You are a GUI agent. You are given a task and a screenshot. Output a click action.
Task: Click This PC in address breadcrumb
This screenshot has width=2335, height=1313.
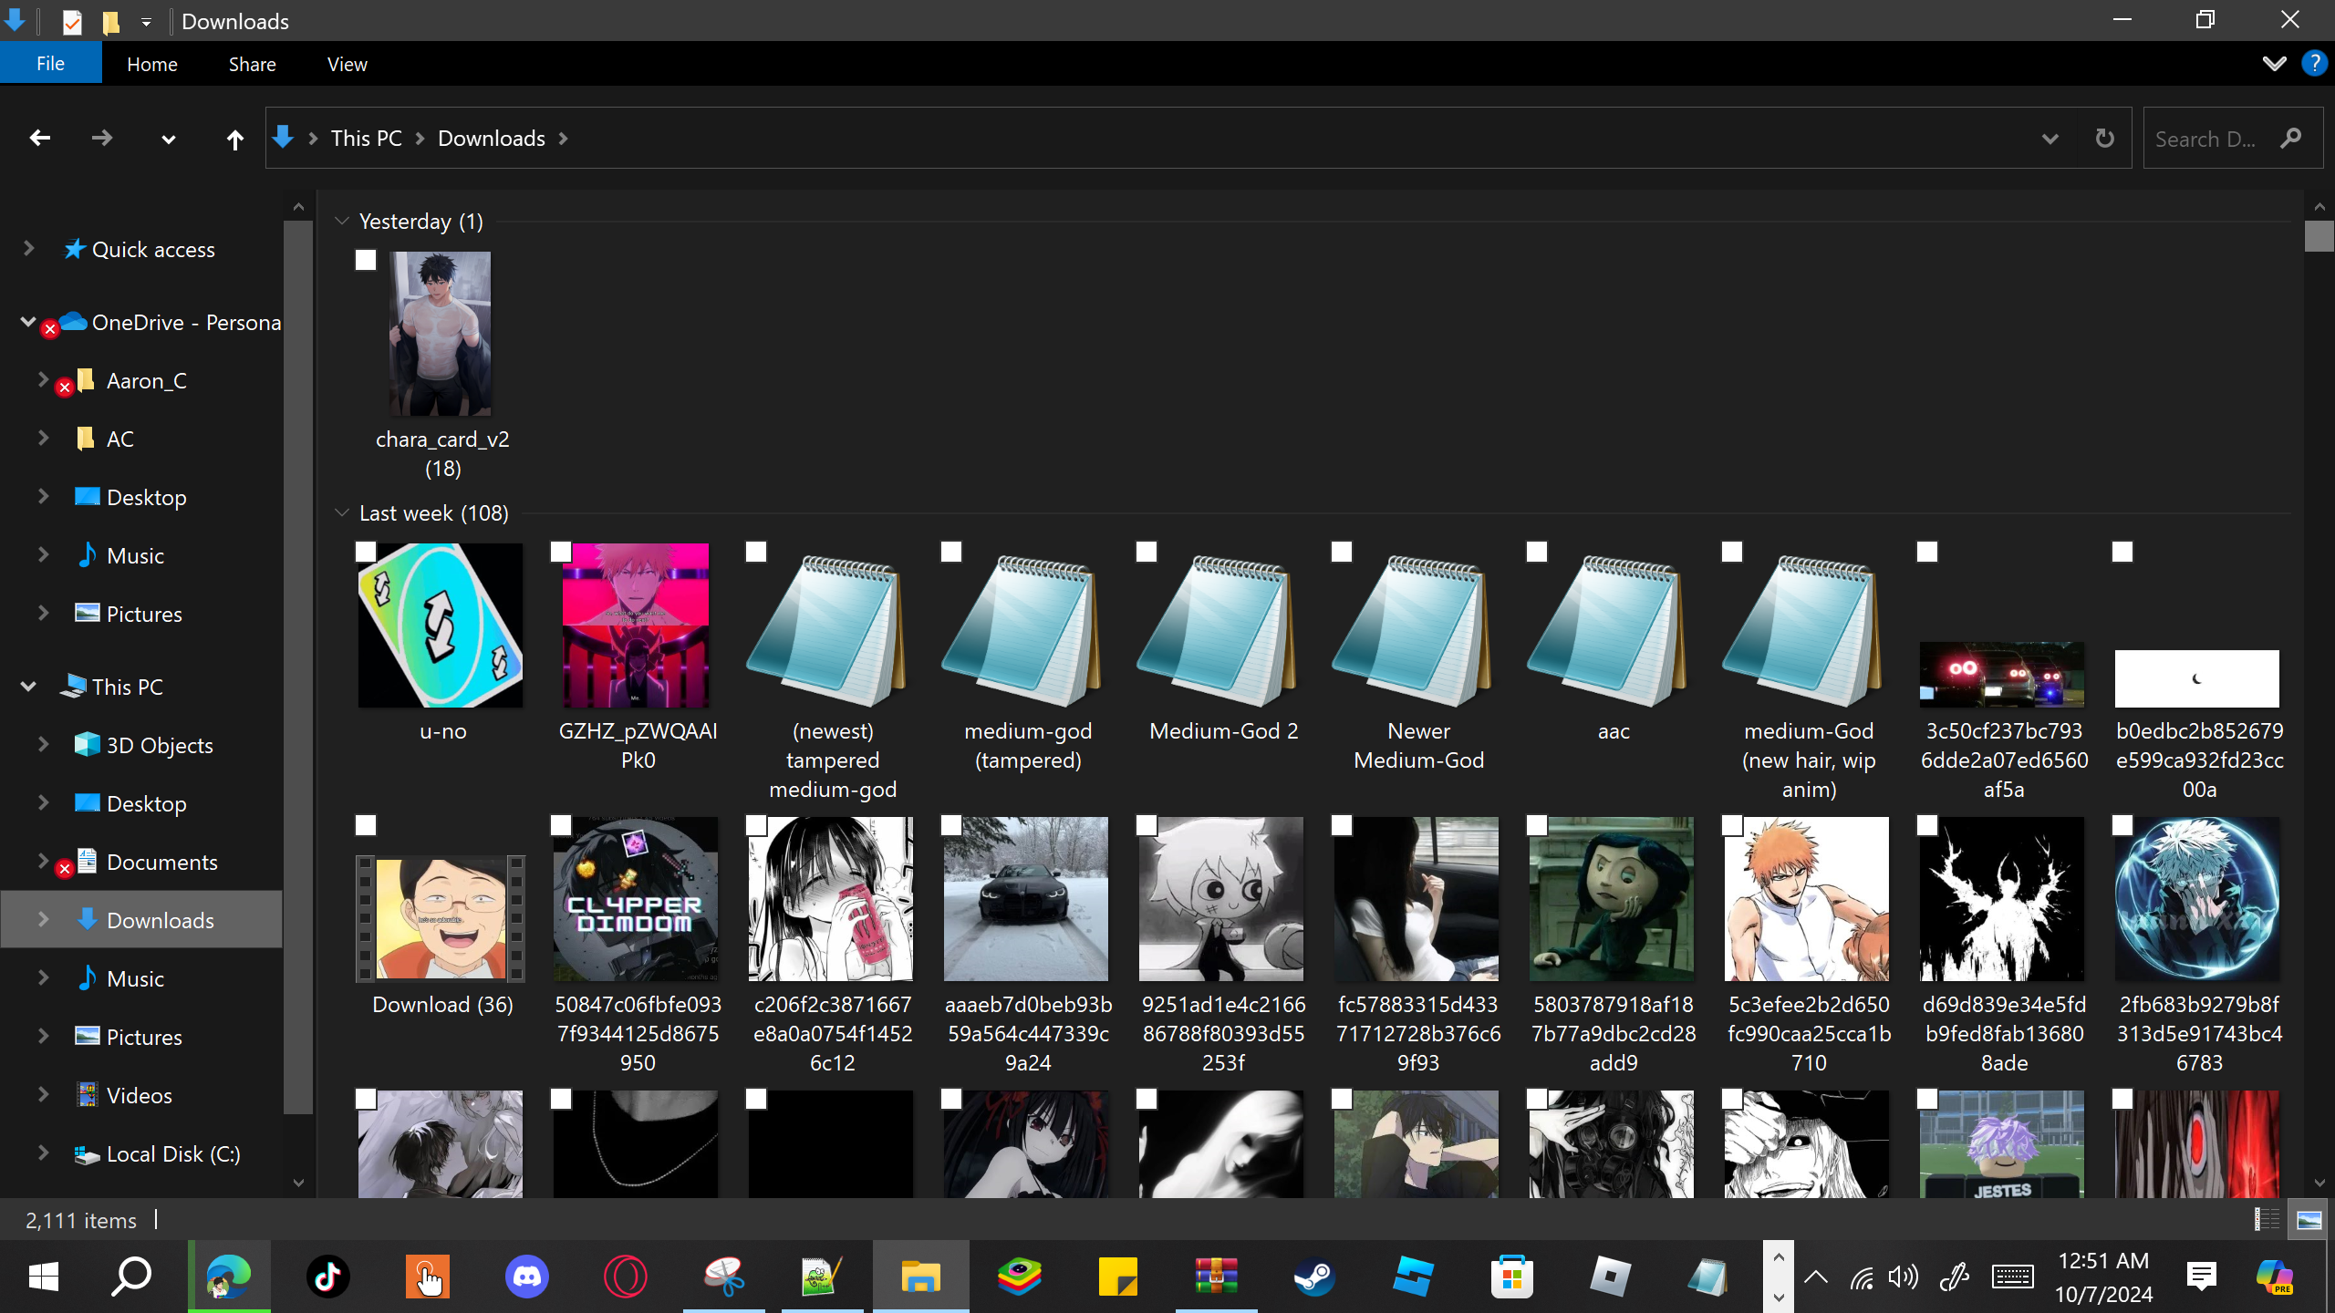[366, 139]
